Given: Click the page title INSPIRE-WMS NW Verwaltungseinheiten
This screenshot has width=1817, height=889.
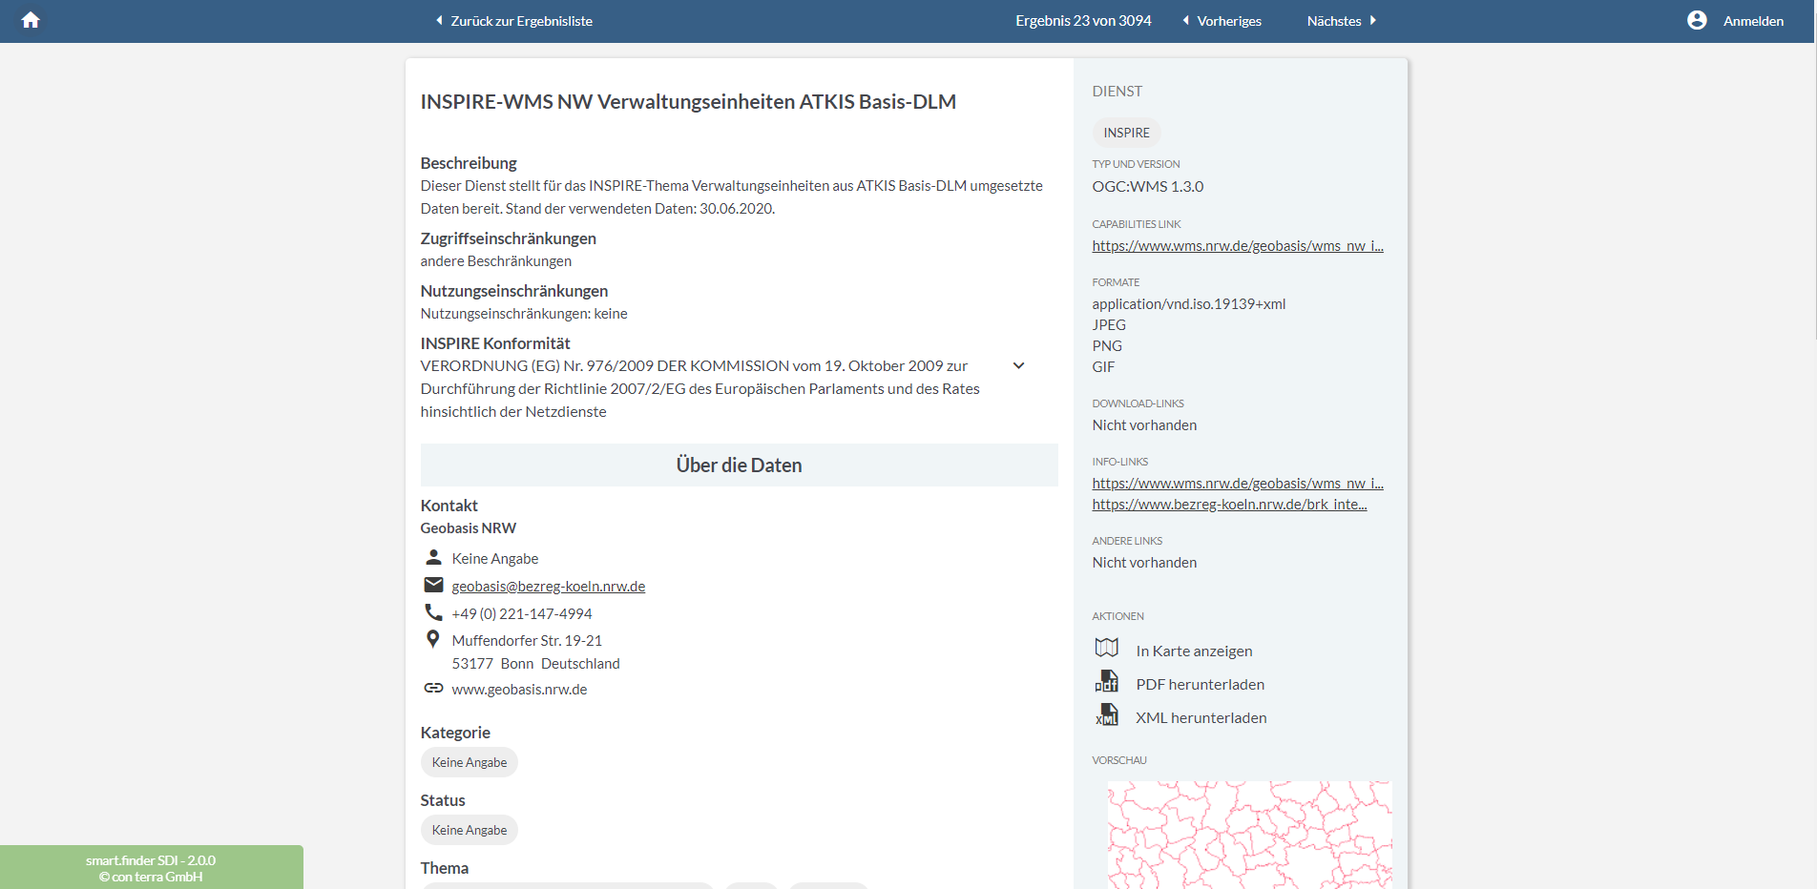Looking at the screenshot, I should [688, 102].
